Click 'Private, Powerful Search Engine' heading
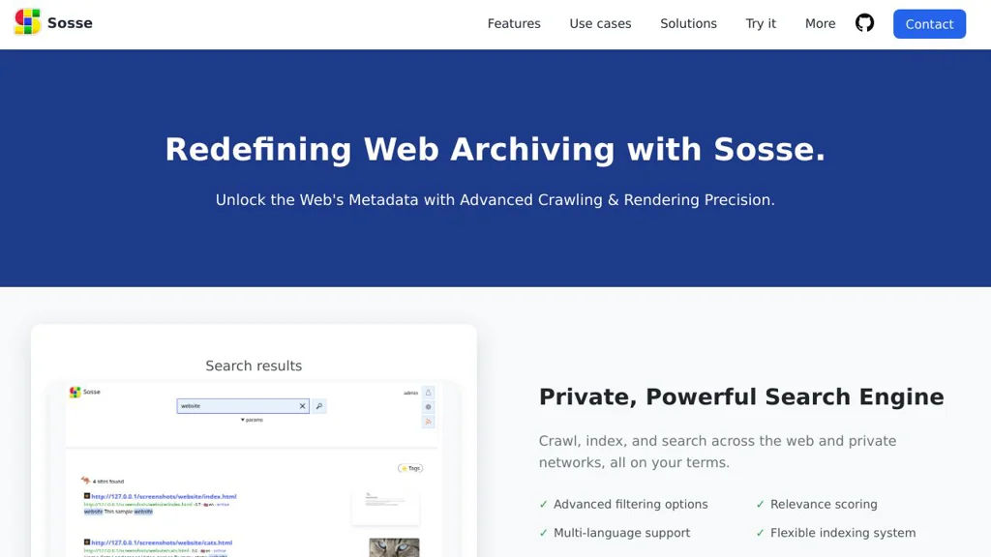The width and height of the screenshot is (991, 557). click(741, 396)
